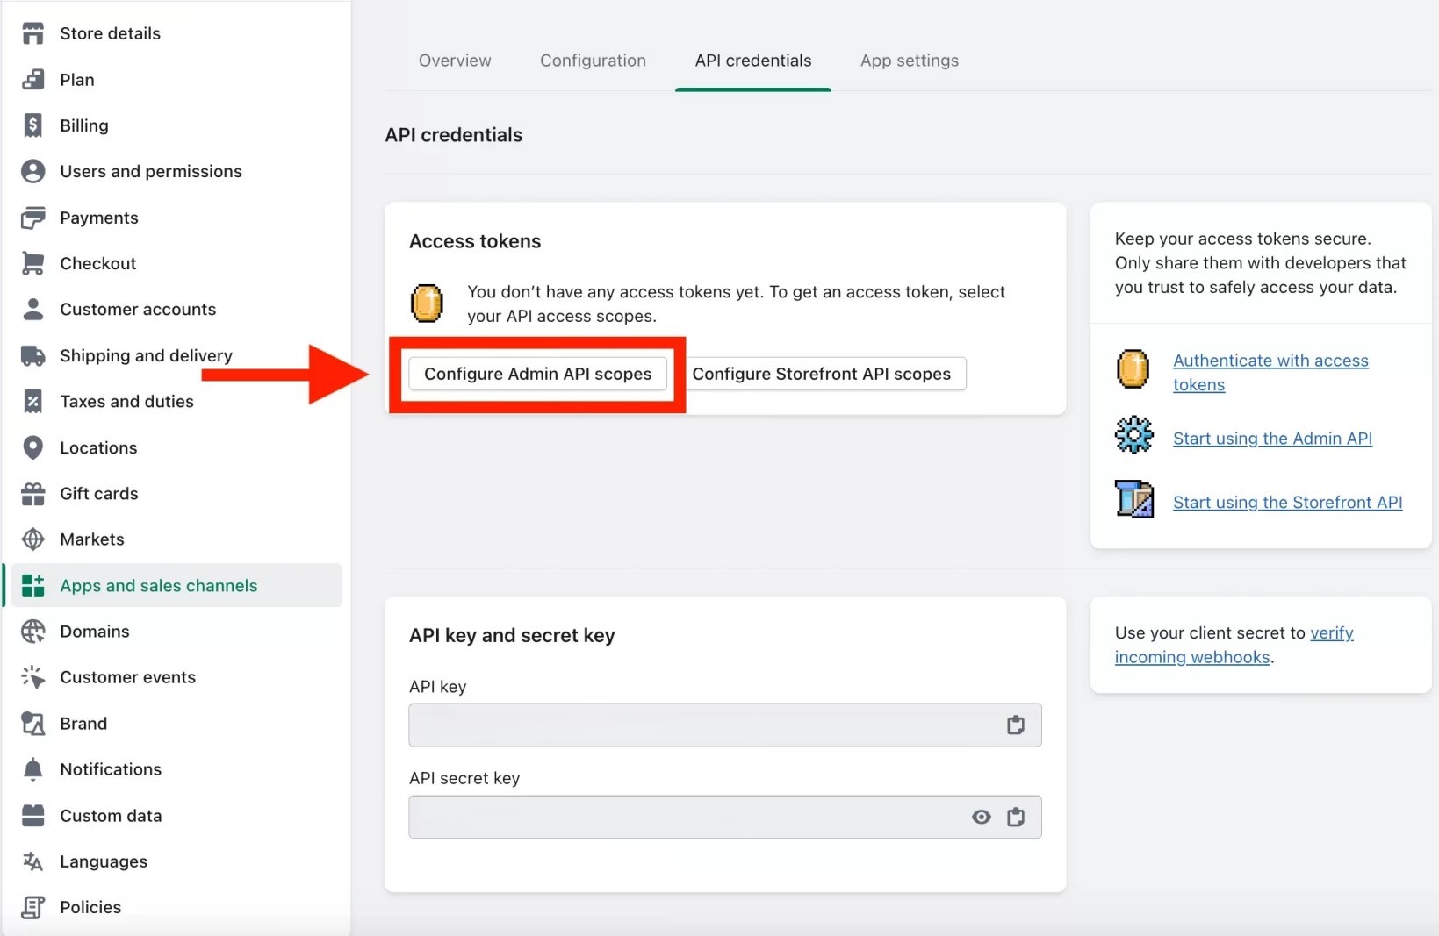Click the Payments card icon
This screenshot has height=936, width=1439.
click(32, 218)
